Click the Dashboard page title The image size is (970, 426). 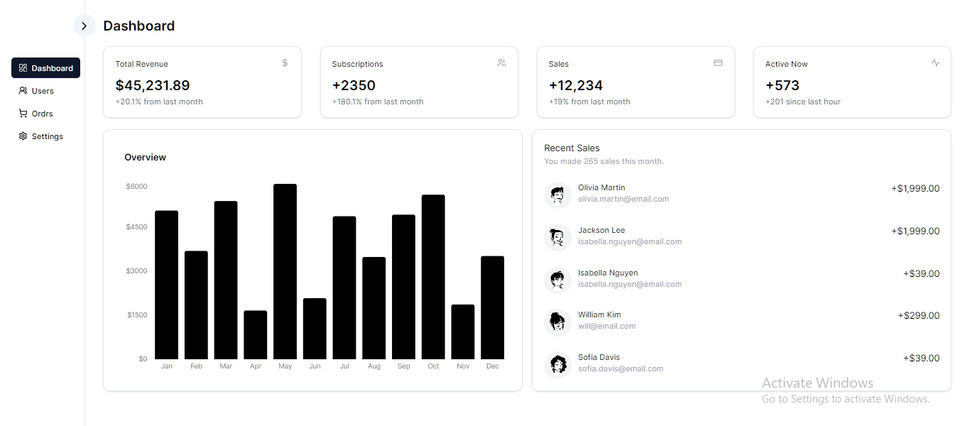click(139, 26)
